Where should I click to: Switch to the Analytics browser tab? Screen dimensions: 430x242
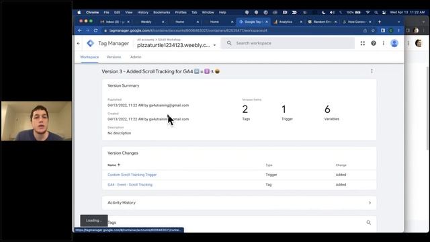[285, 22]
